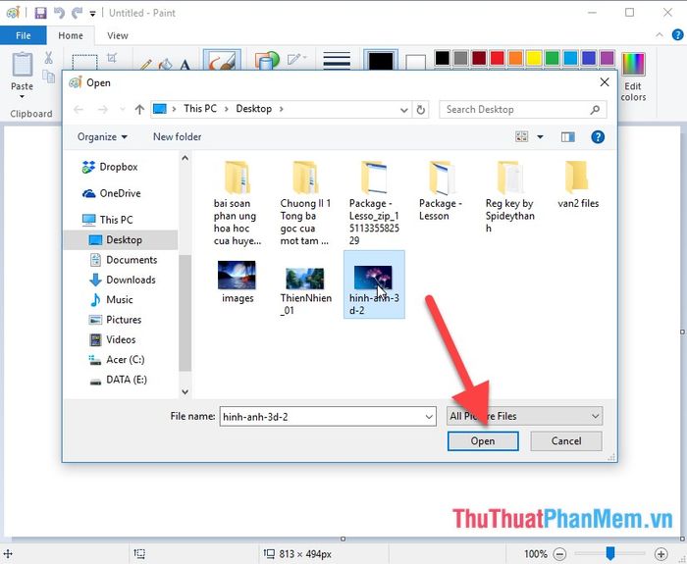Open the File name history dropdown arrow

(x=429, y=417)
